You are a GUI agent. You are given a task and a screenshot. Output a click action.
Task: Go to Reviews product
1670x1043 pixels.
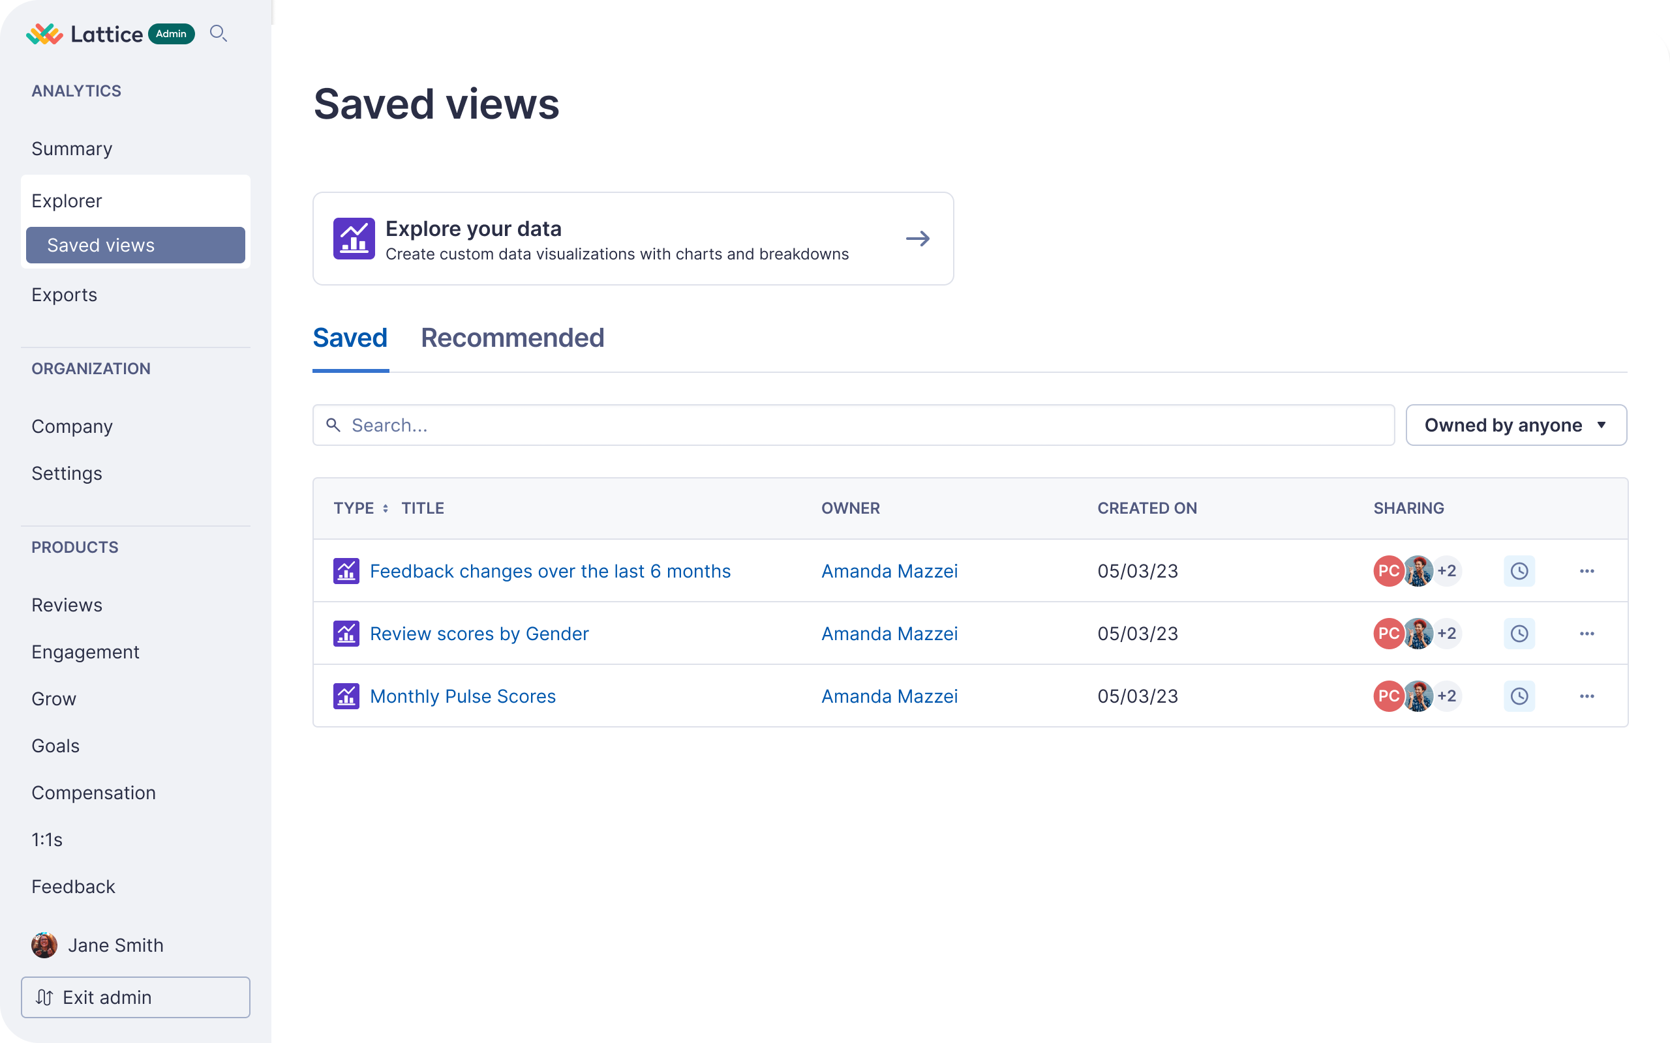(67, 605)
